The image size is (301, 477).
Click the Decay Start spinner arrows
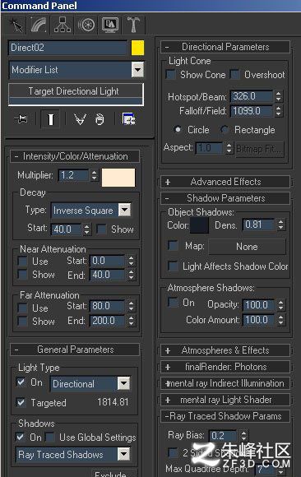pos(87,229)
